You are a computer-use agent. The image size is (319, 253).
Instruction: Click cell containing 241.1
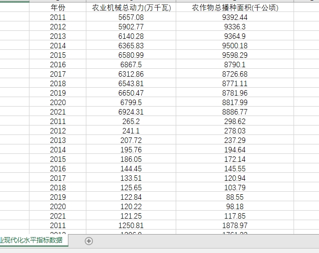[131, 131]
